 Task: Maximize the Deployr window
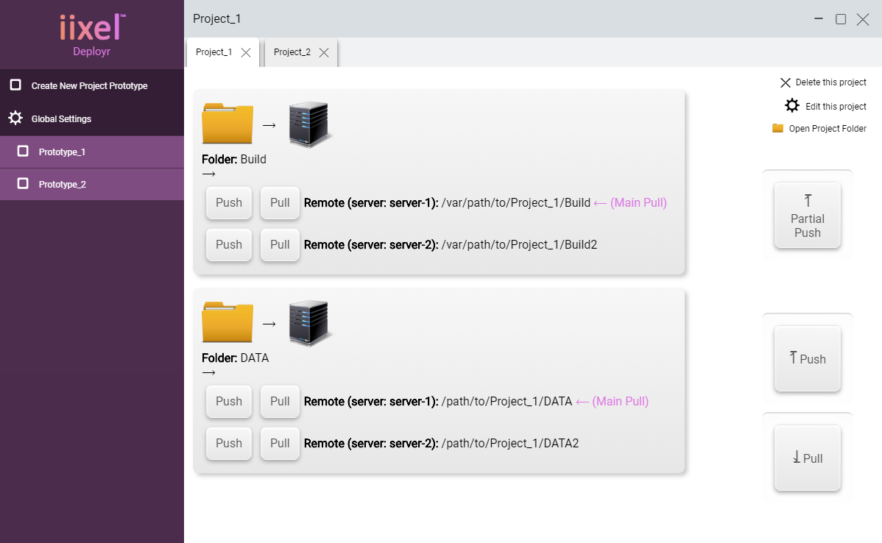pos(841,20)
